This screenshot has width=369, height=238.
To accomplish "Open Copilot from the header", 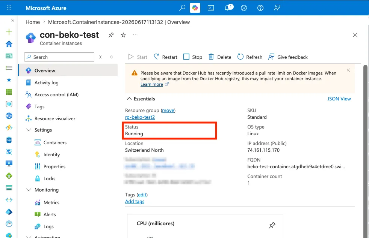I will click(x=195, y=8).
